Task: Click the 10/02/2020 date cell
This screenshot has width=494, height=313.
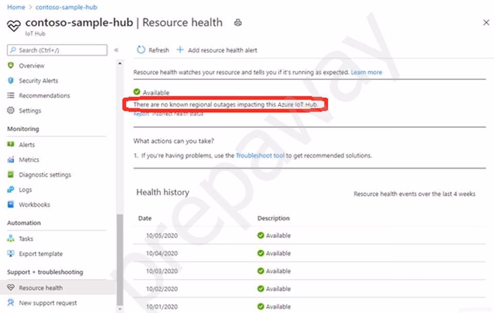Action: (162, 289)
